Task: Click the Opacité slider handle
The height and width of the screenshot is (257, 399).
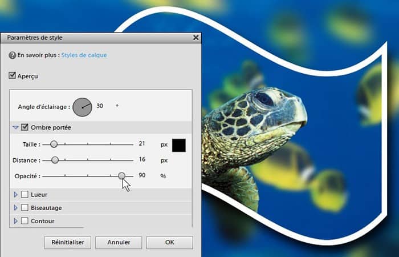Action: pos(122,176)
